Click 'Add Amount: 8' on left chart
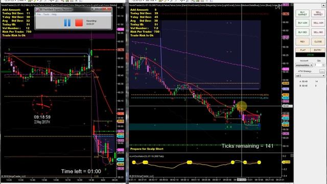 pyautogui.click(x=15, y=10)
